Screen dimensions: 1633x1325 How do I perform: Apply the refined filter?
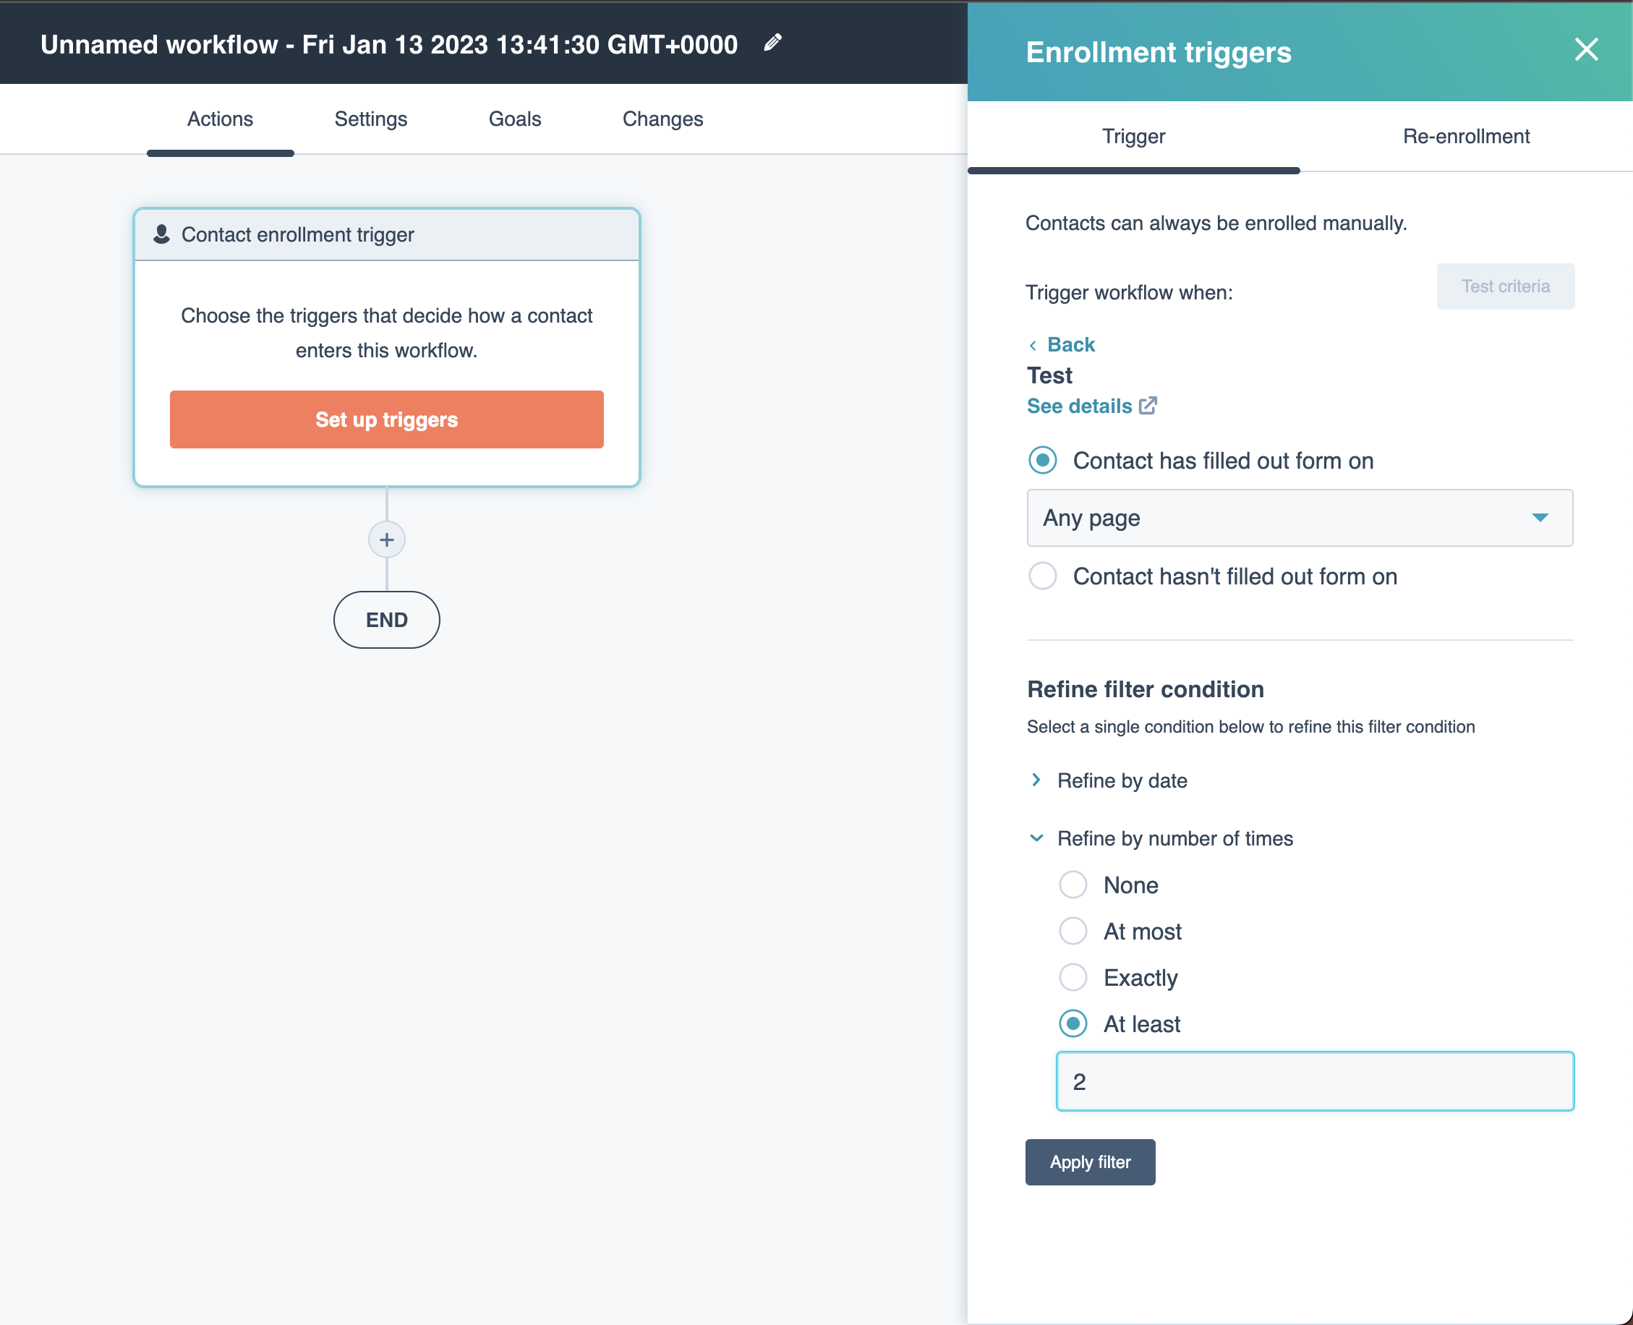point(1090,1162)
